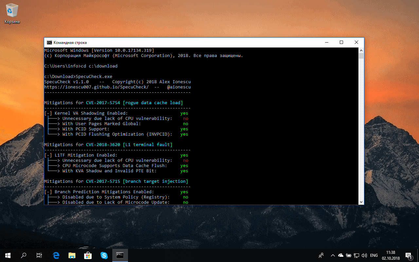This screenshot has width=419, height=262.
Task: Click the 'CVE-2017-5754' identifier text
Action: [103, 103]
